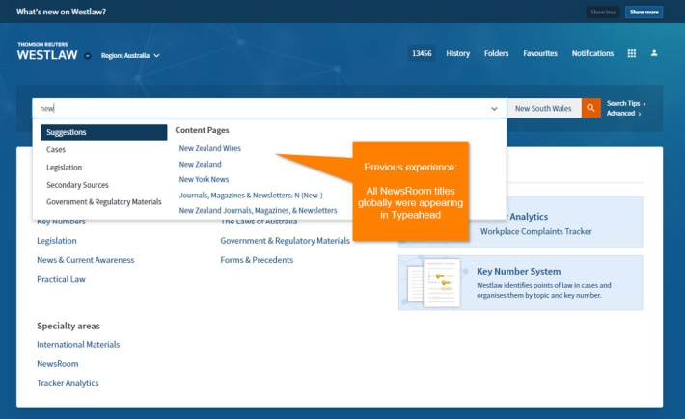Image resolution: width=685 pixels, height=419 pixels.
Task: Open the Practical Law link
Action: pyautogui.click(x=61, y=279)
